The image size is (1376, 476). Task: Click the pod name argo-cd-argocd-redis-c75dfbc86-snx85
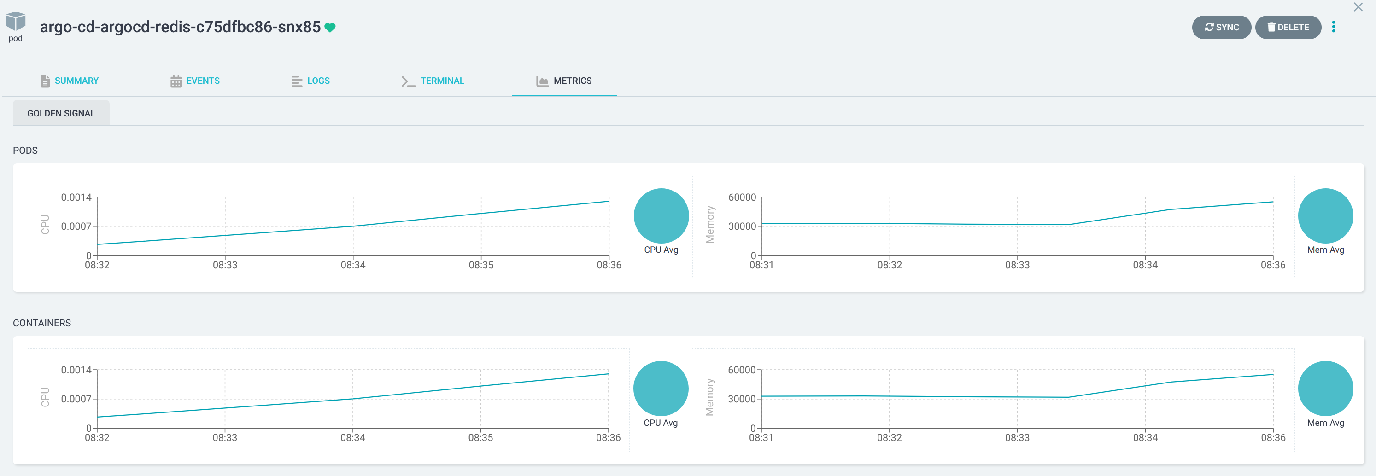pos(181,27)
